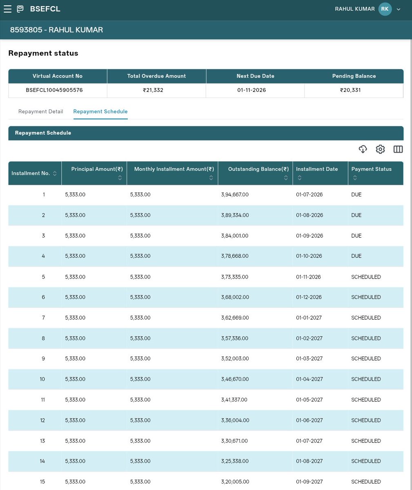The image size is (412, 490).
Task: Sort by Payment Status column
Action: tap(355, 178)
